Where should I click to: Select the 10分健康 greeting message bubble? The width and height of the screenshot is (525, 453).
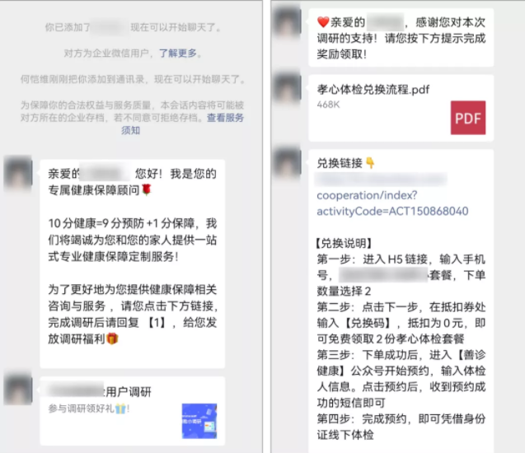point(132,264)
